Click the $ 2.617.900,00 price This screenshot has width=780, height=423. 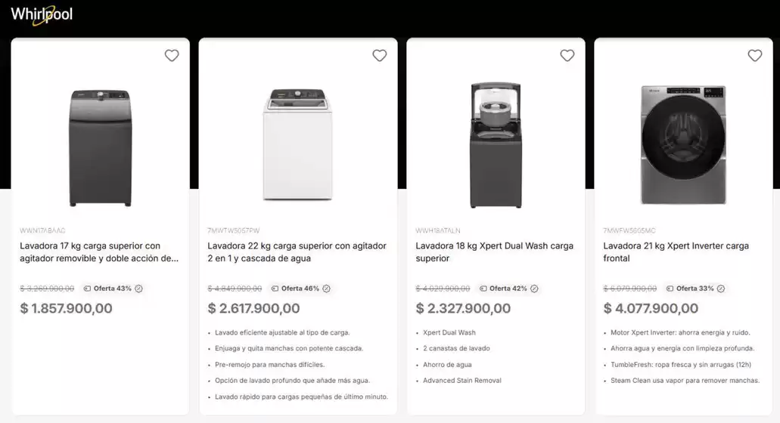click(253, 308)
